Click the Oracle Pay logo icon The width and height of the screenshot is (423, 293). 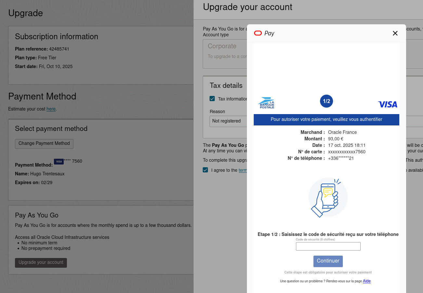pos(258,33)
